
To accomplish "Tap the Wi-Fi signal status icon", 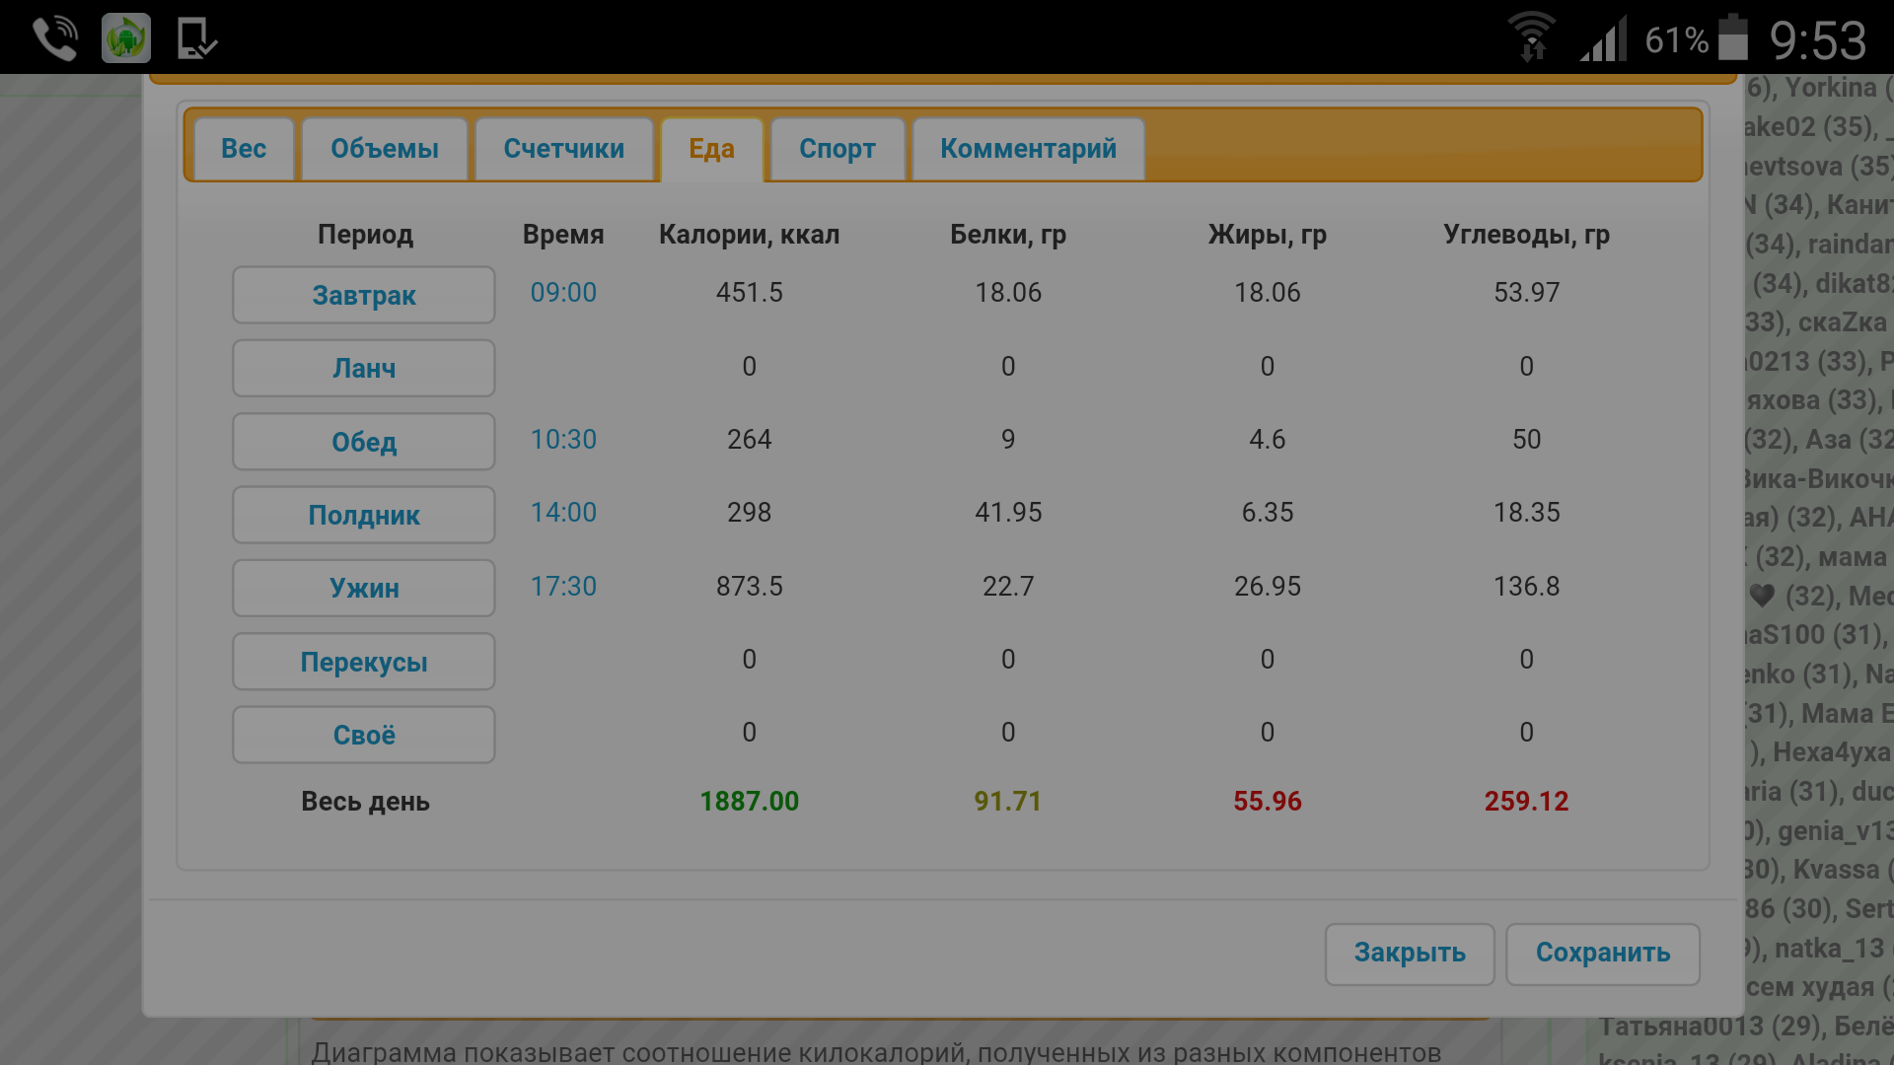I will click(x=1531, y=39).
